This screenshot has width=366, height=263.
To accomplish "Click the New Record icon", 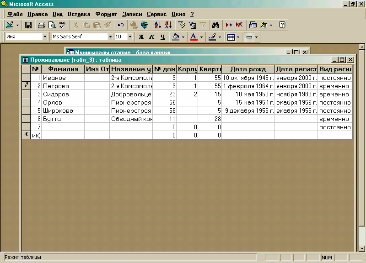I will point(229,25).
